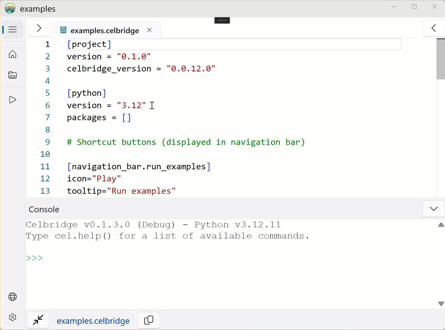The width and height of the screenshot is (445, 330).
Task: Click the top center drag handle
Action: (x=222, y=21)
